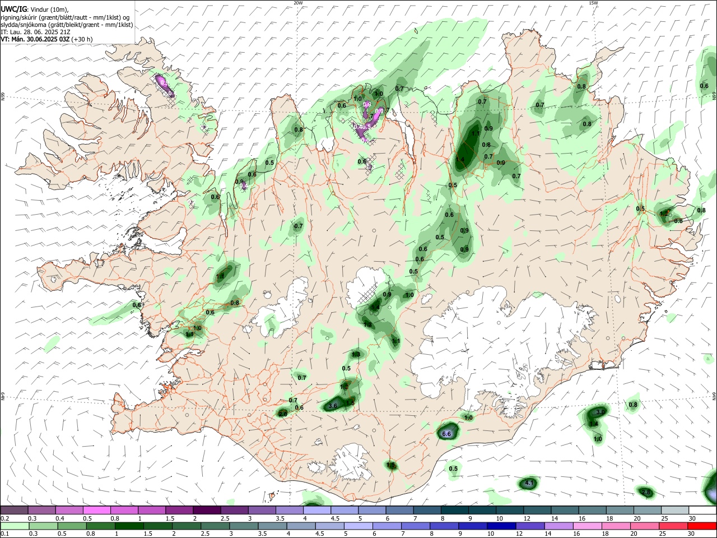Select the dark teal 8 mm snow scale swatch
The width and height of the screenshot is (717, 538).
pos(454,510)
